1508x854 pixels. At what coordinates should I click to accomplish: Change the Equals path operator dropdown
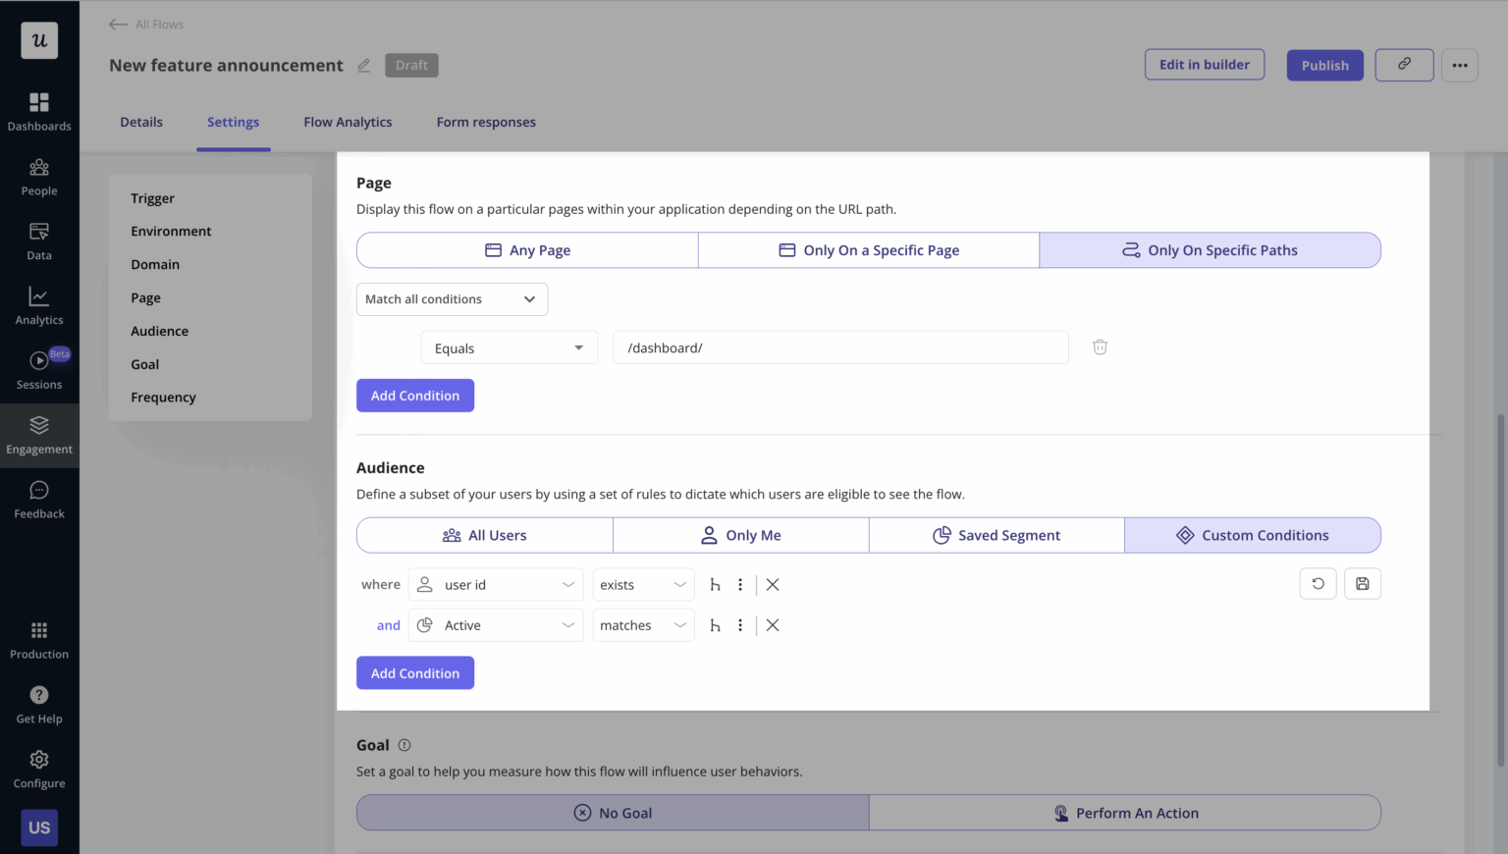point(509,347)
